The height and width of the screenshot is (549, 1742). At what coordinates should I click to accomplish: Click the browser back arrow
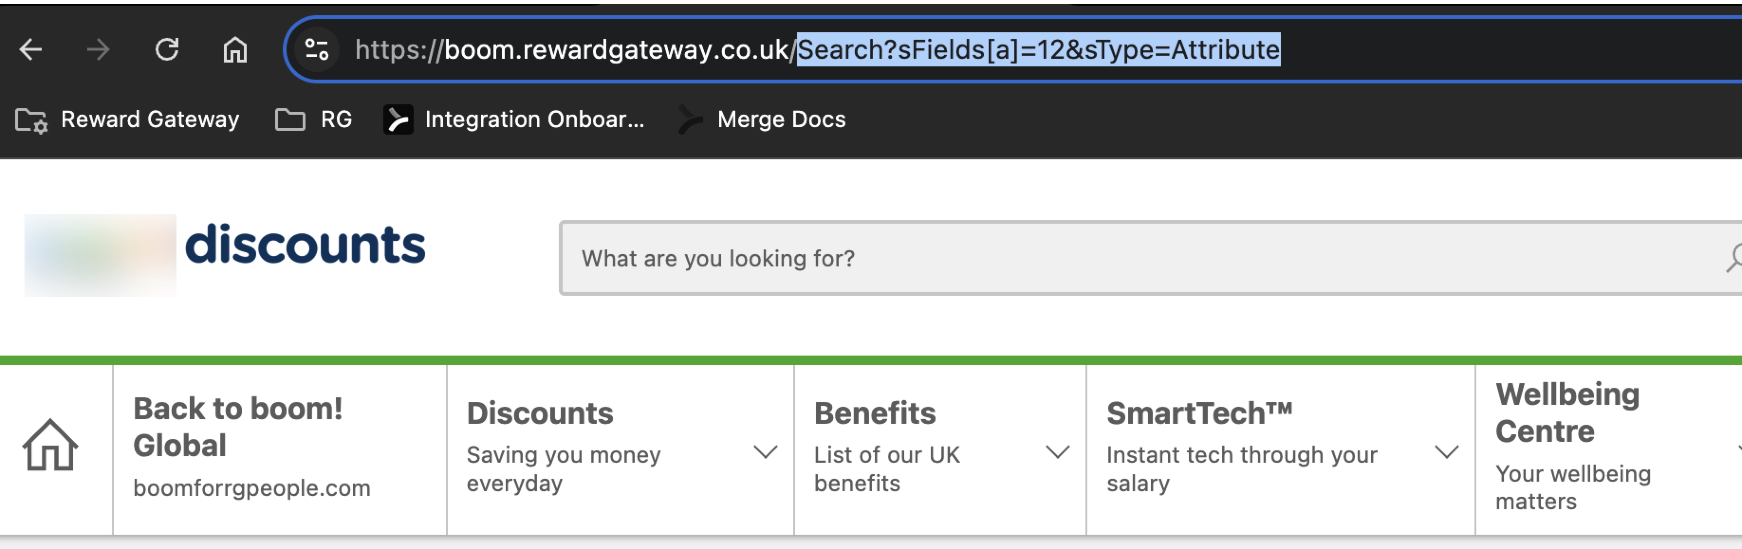31,49
